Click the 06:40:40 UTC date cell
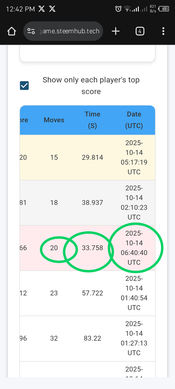The width and height of the screenshot is (175, 389). click(x=134, y=248)
